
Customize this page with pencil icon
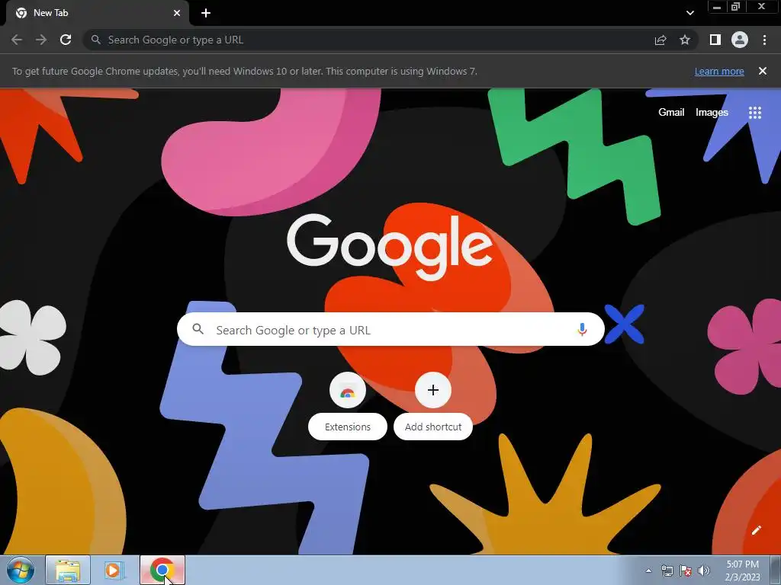pyautogui.click(x=756, y=530)
